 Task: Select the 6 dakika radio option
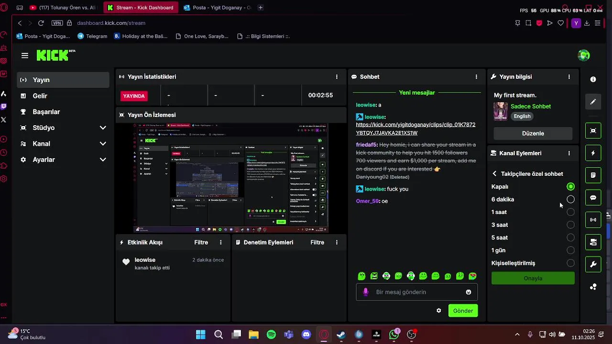pyautogui.click(x=570, y=199)
